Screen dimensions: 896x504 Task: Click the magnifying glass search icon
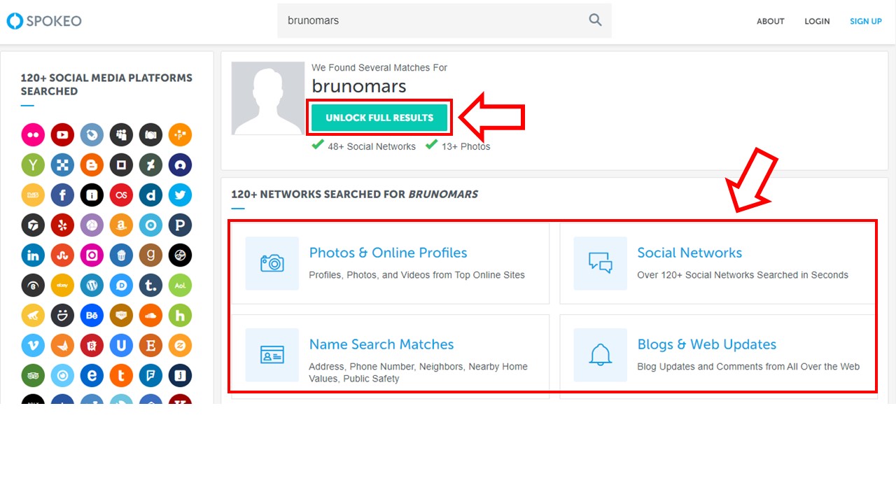pos(595,20)
